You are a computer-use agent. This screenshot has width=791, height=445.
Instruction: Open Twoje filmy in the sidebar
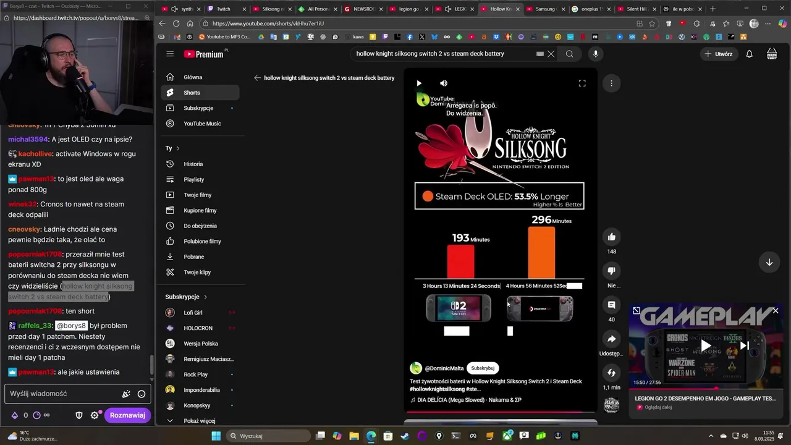coord(200,195)
